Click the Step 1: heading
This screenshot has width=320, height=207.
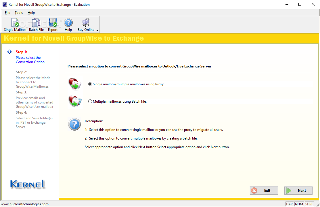(x=22, y=52)
